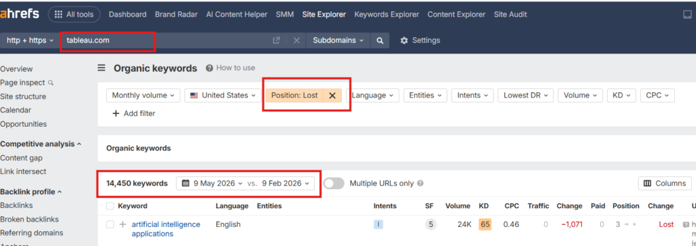Sort by Volume column header
Image resolution: width=696 pixels, height=246 pixels.
pyautogui.click(x=457, y=206)
